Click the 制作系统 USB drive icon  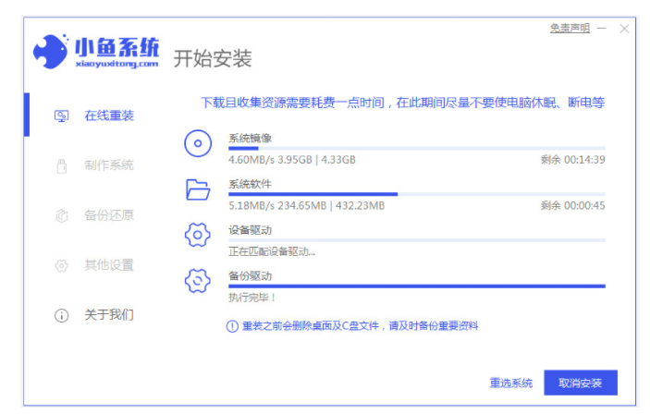pos(62,165)
